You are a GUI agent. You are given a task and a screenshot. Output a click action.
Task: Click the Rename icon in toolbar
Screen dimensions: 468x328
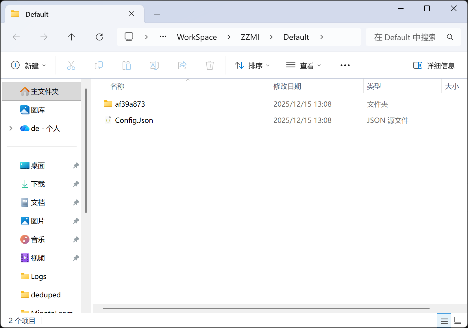point(154,66)
